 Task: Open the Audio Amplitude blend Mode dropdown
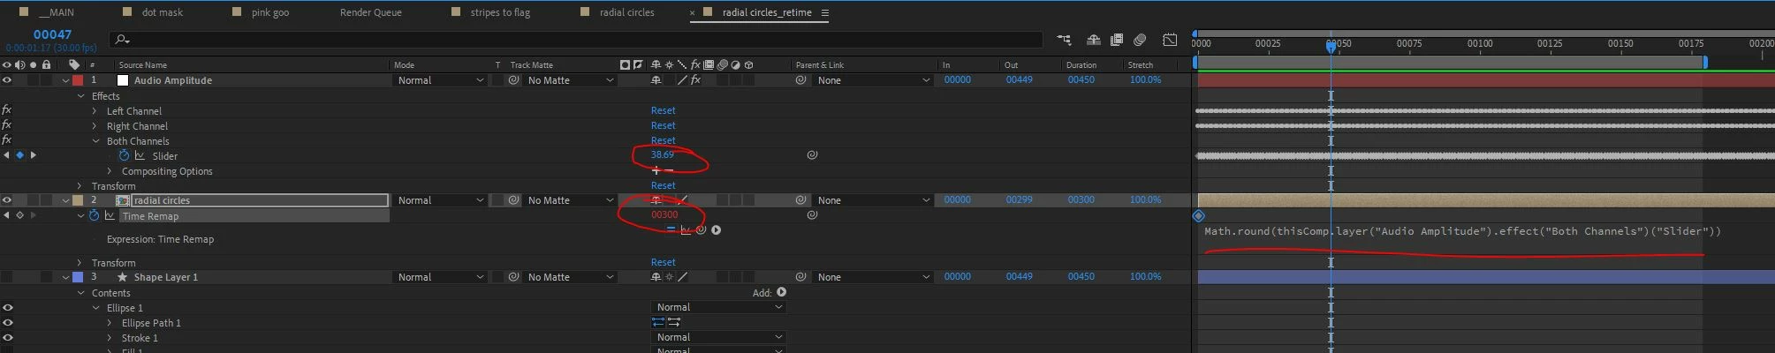pyautogui.click(x=439, y=80)
